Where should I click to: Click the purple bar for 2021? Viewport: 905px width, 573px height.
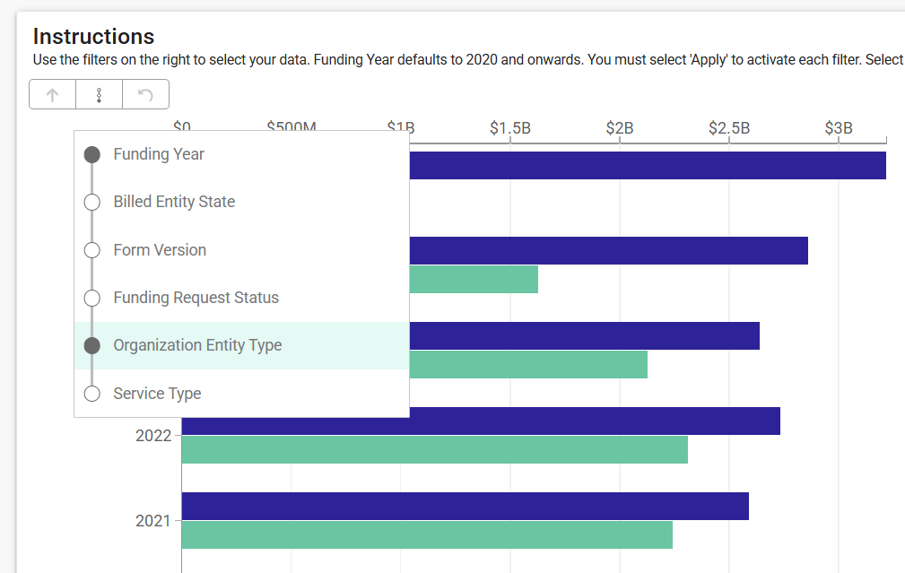coord(465,507)
